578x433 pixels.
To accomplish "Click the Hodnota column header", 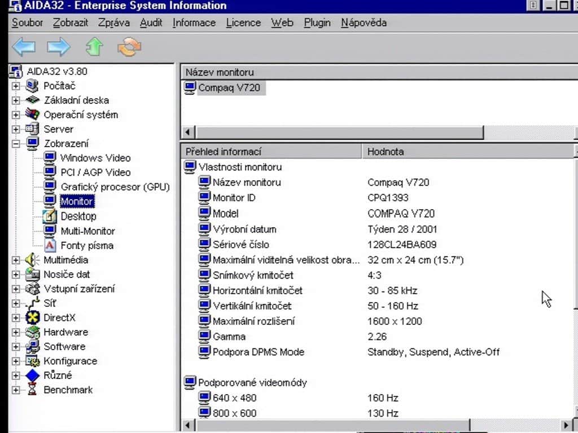I will point(468,151).
